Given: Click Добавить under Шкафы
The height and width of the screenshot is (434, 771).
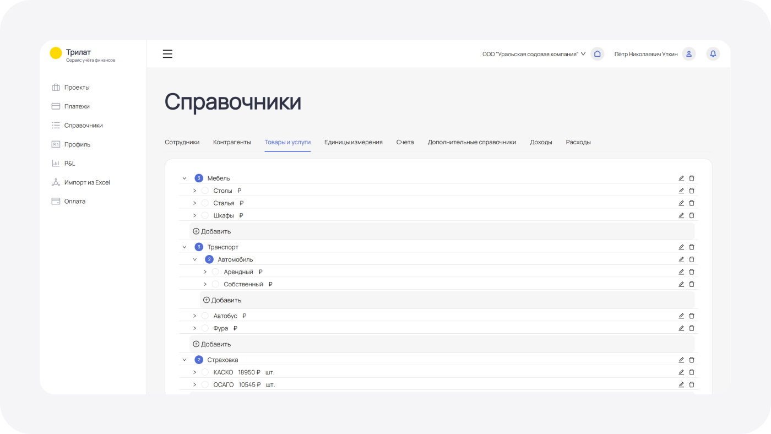Looking at the screenshot, I should pyautogui.click(x=212, y=231).
